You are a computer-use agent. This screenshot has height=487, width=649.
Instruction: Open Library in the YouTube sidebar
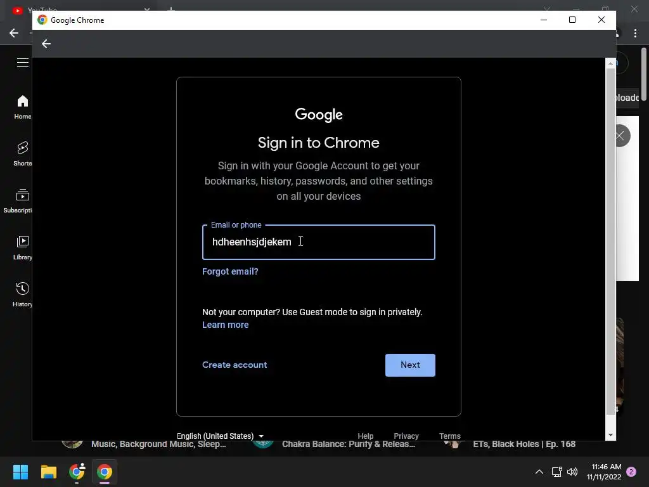pos(22,248)
